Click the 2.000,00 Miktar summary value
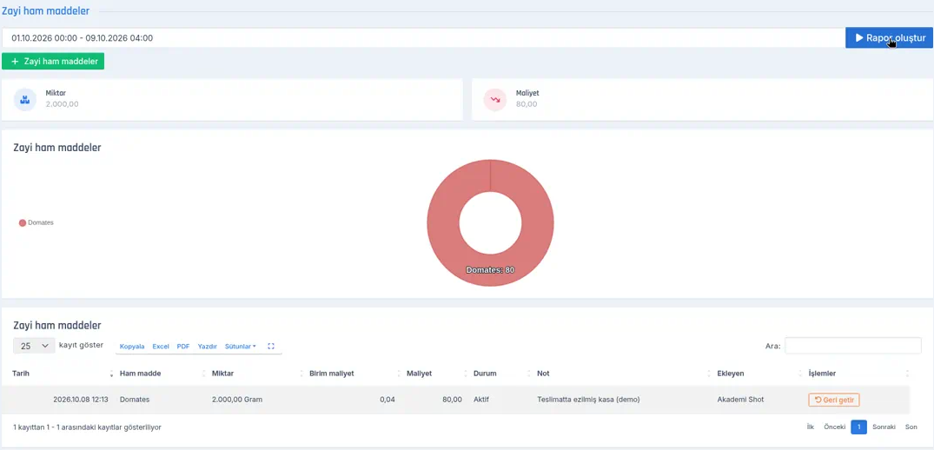 (x=62, y=104)
